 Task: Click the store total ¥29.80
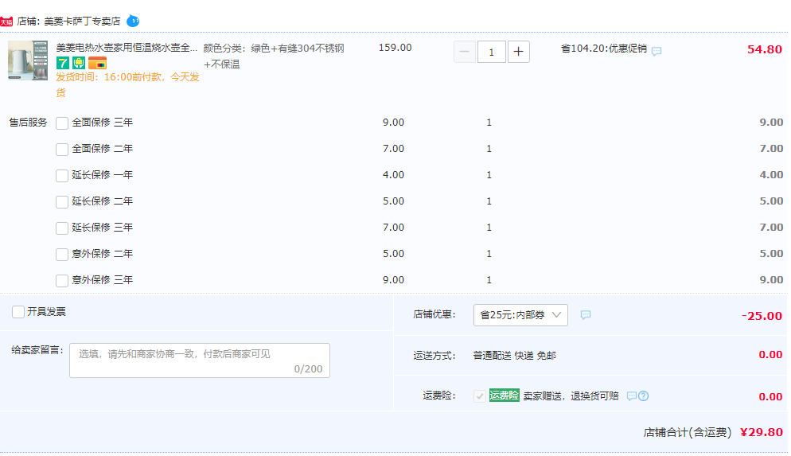coord(762,432)
